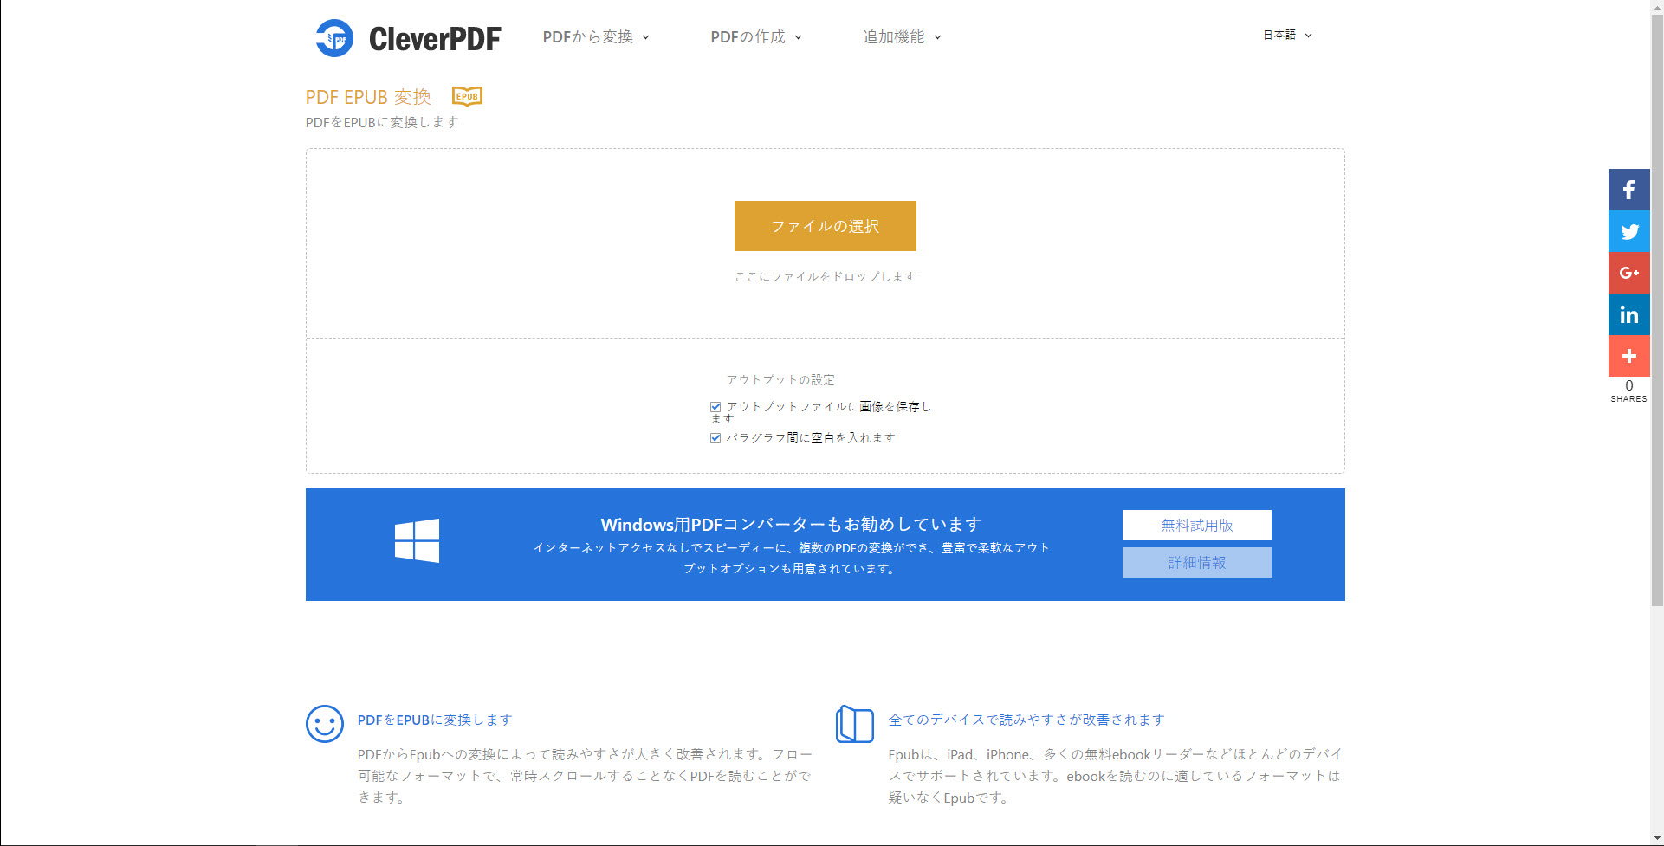1664x846 pixels.
Task: Click the アウトプットの設定 label
Action: 780,379
